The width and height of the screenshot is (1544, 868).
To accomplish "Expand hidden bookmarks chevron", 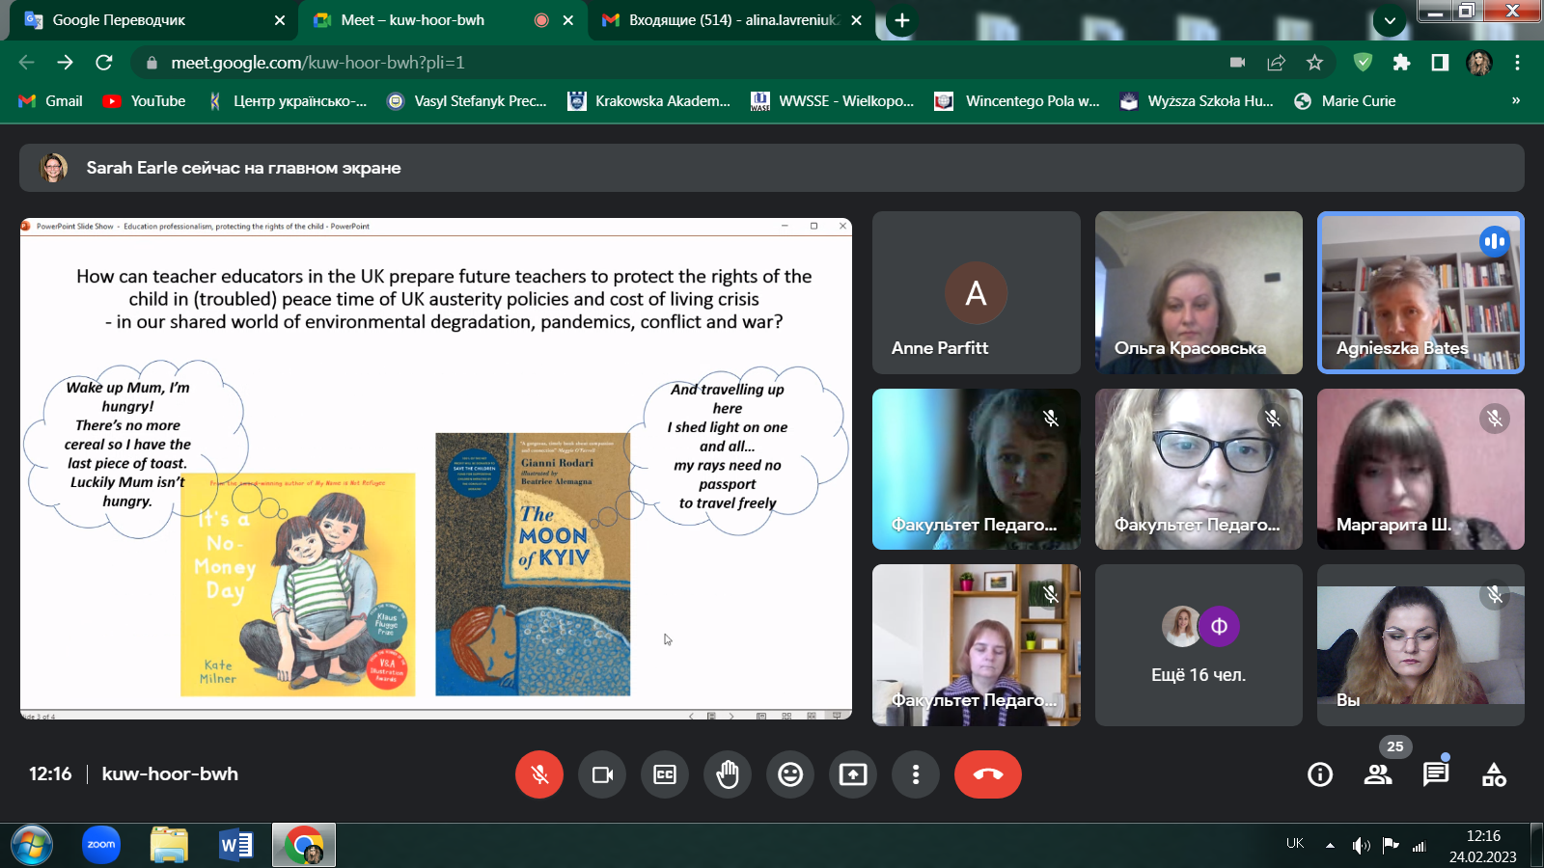I will [1516, 100].
